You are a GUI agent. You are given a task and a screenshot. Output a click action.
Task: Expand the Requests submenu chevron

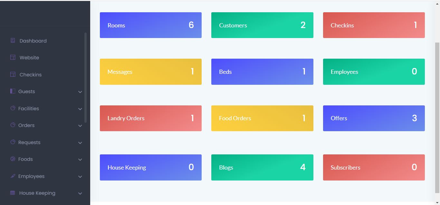pyautogui.click(x=80, y=143)
